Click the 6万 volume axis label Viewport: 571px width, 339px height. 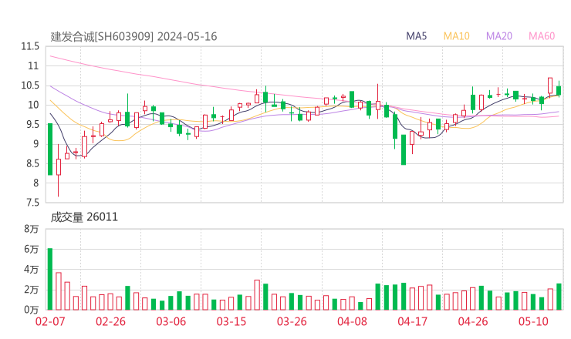click(x=32, y=249)
